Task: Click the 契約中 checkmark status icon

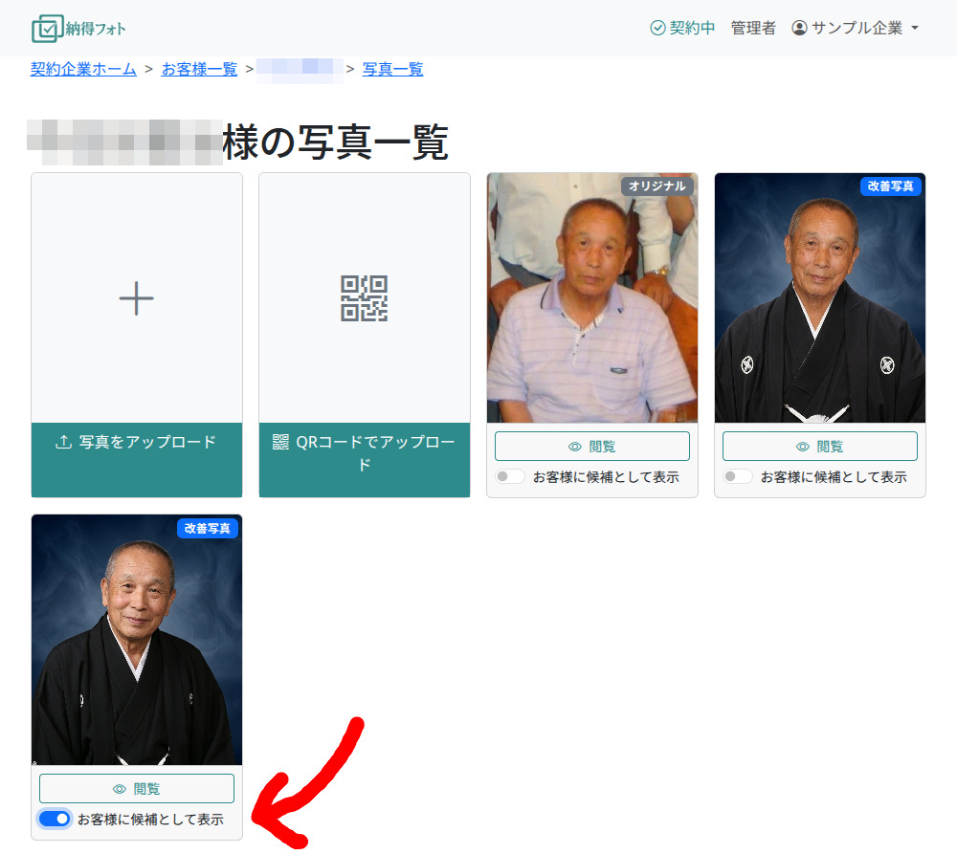Action: click(657, 28)
